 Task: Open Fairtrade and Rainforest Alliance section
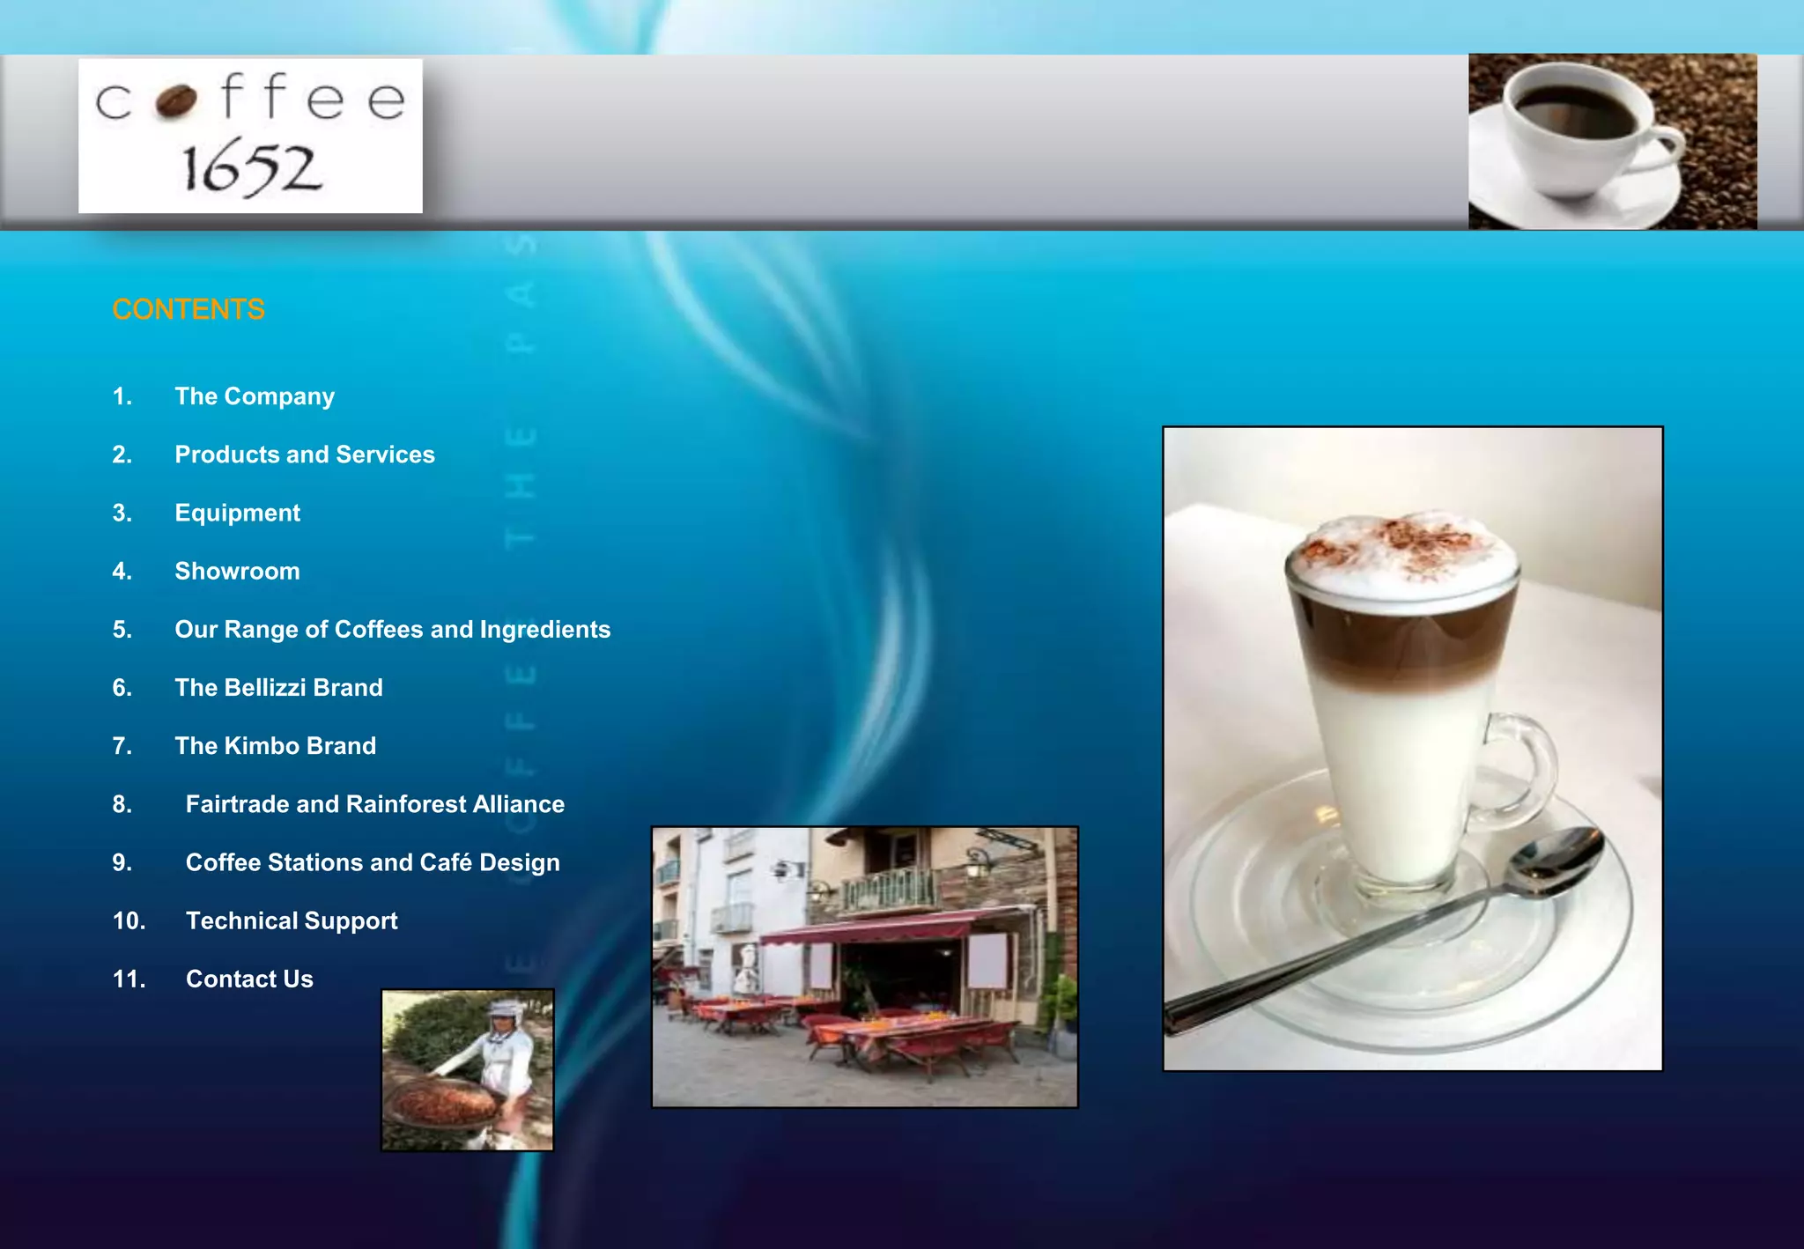[374, 804]
